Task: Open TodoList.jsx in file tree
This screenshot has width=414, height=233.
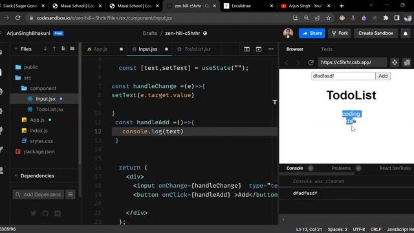Action: coord(50,109)
